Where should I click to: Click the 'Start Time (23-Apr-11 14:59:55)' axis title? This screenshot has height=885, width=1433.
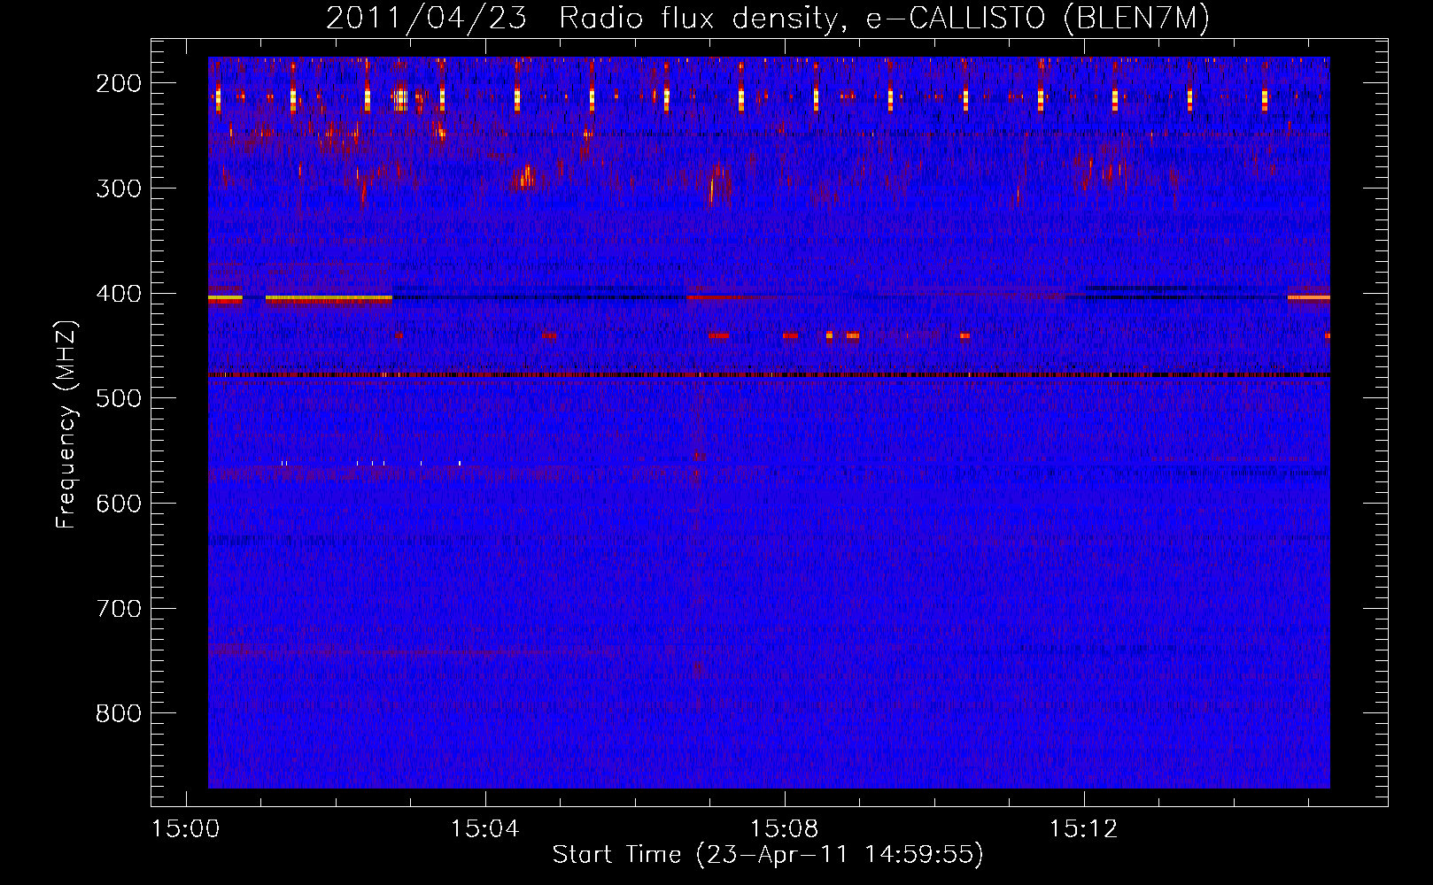[x=768, y=855]
